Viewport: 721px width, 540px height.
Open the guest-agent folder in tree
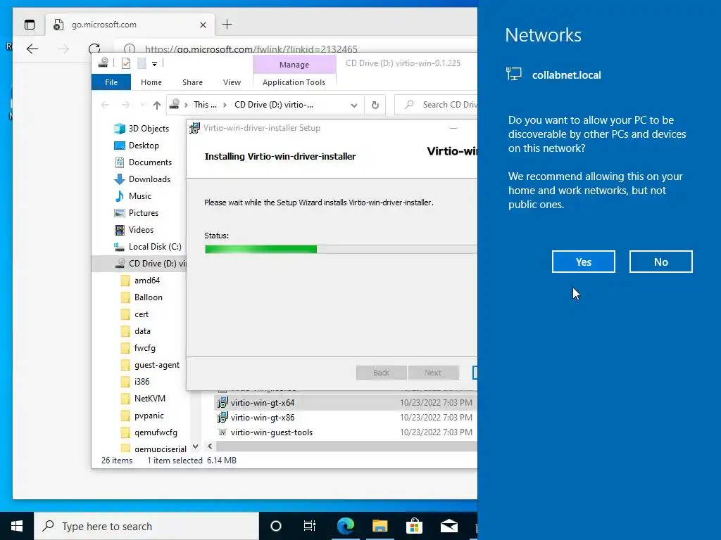150,365
